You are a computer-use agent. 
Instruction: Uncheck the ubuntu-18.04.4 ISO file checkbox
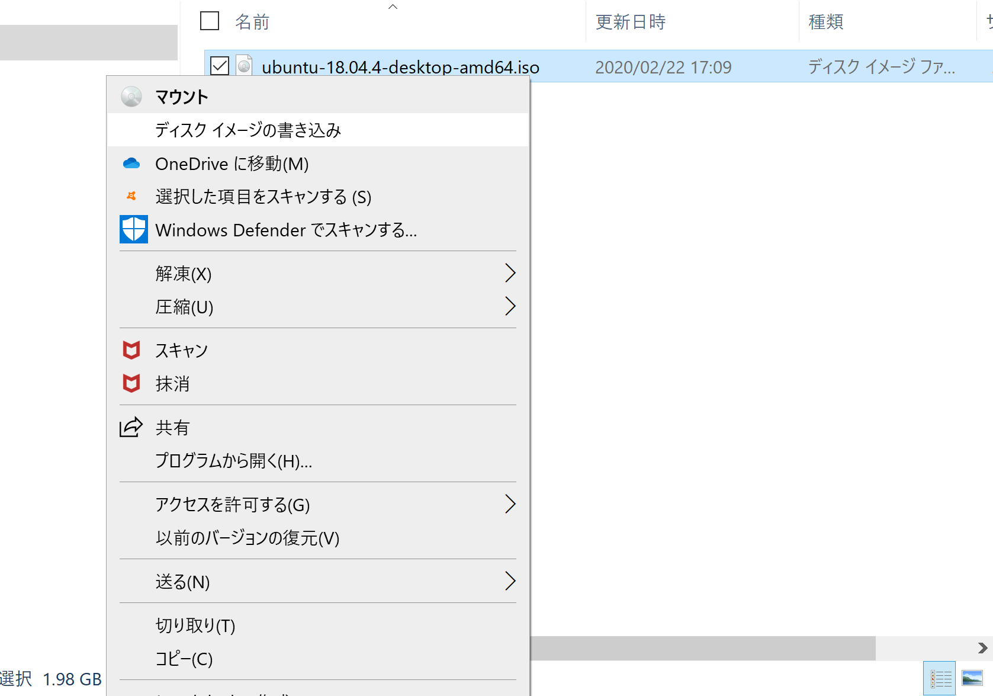click(x=220, y=66)
